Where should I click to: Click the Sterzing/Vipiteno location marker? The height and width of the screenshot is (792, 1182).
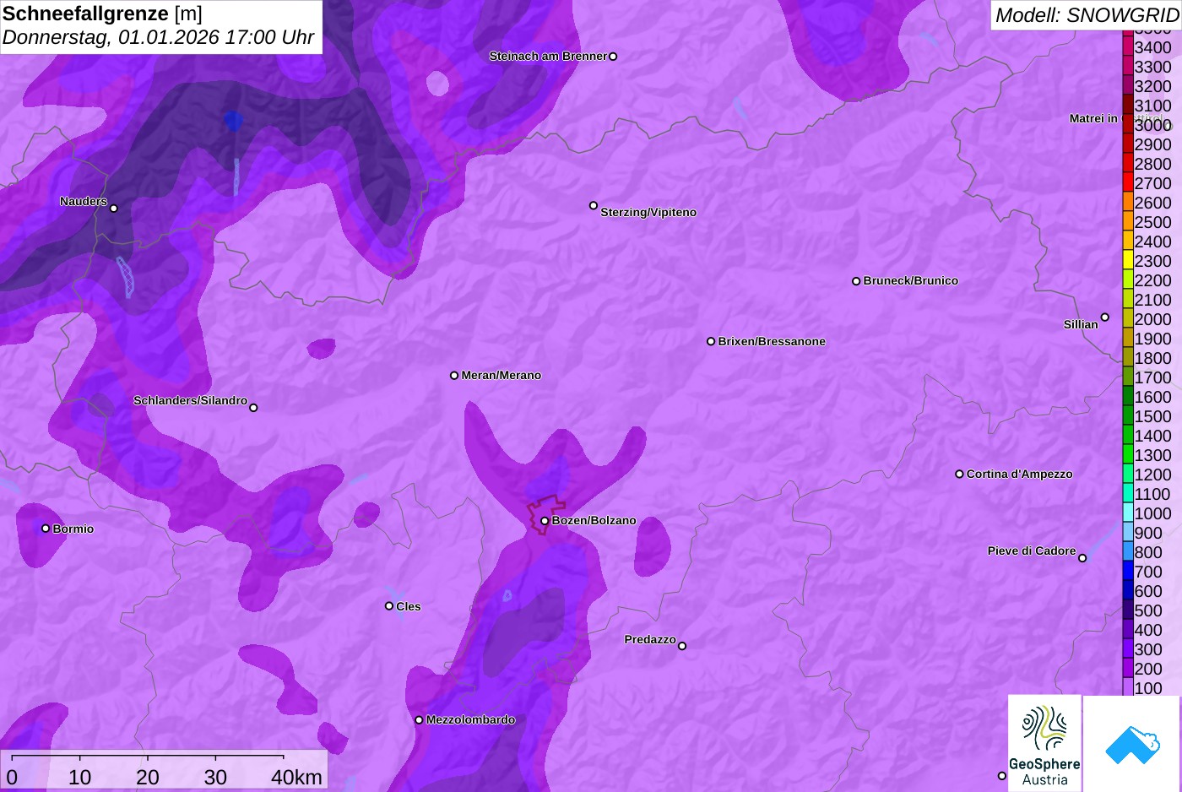click(x=594, y=205)
